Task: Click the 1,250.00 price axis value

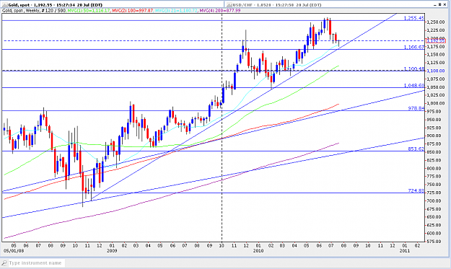Action: pyautogui.click(x=436, y=22)
